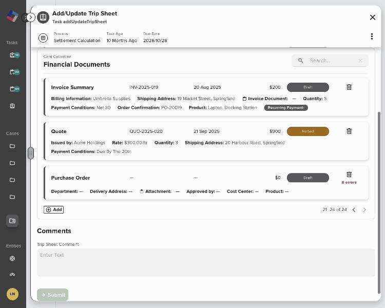Screen dimensions: 385x308
Task: Click the Purchase Order Attachment icon
Action: [142, 191]
